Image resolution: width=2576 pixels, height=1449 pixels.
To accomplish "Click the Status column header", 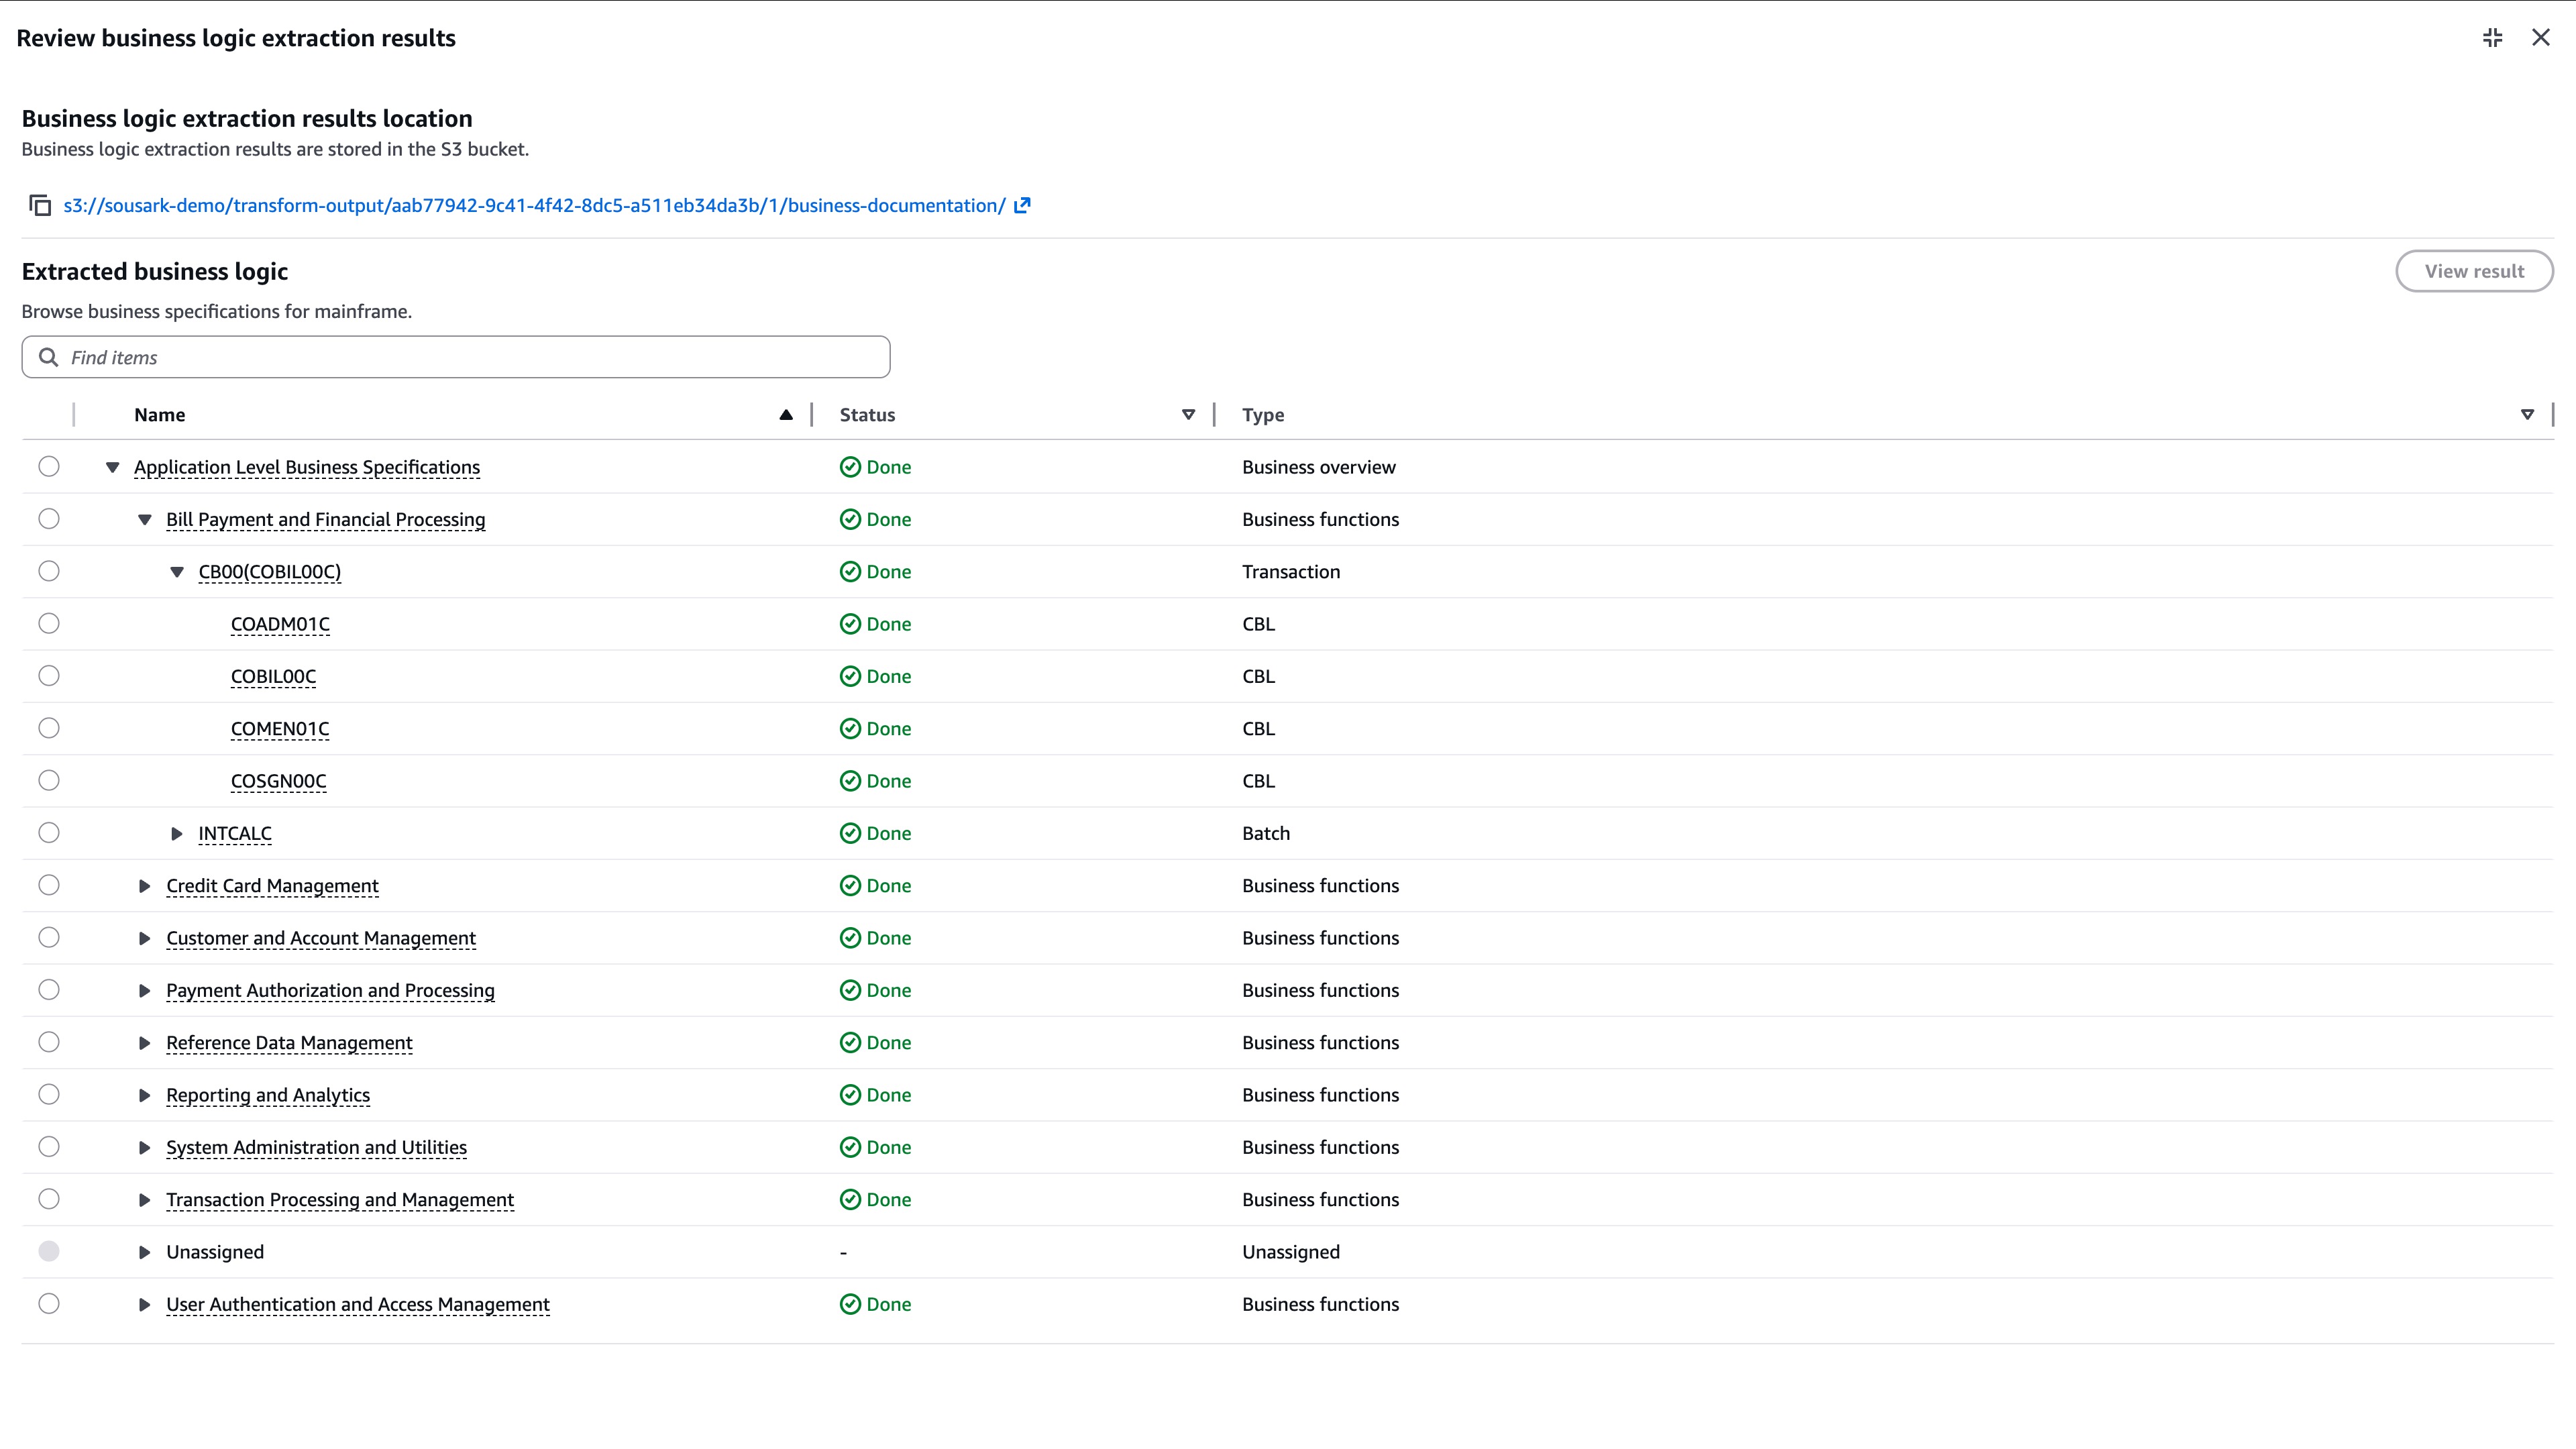I will point(867,415).
